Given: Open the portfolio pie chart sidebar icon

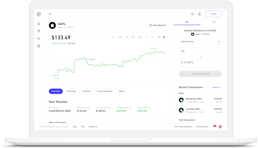Looking at the screenshot, I should pos(39,31).
